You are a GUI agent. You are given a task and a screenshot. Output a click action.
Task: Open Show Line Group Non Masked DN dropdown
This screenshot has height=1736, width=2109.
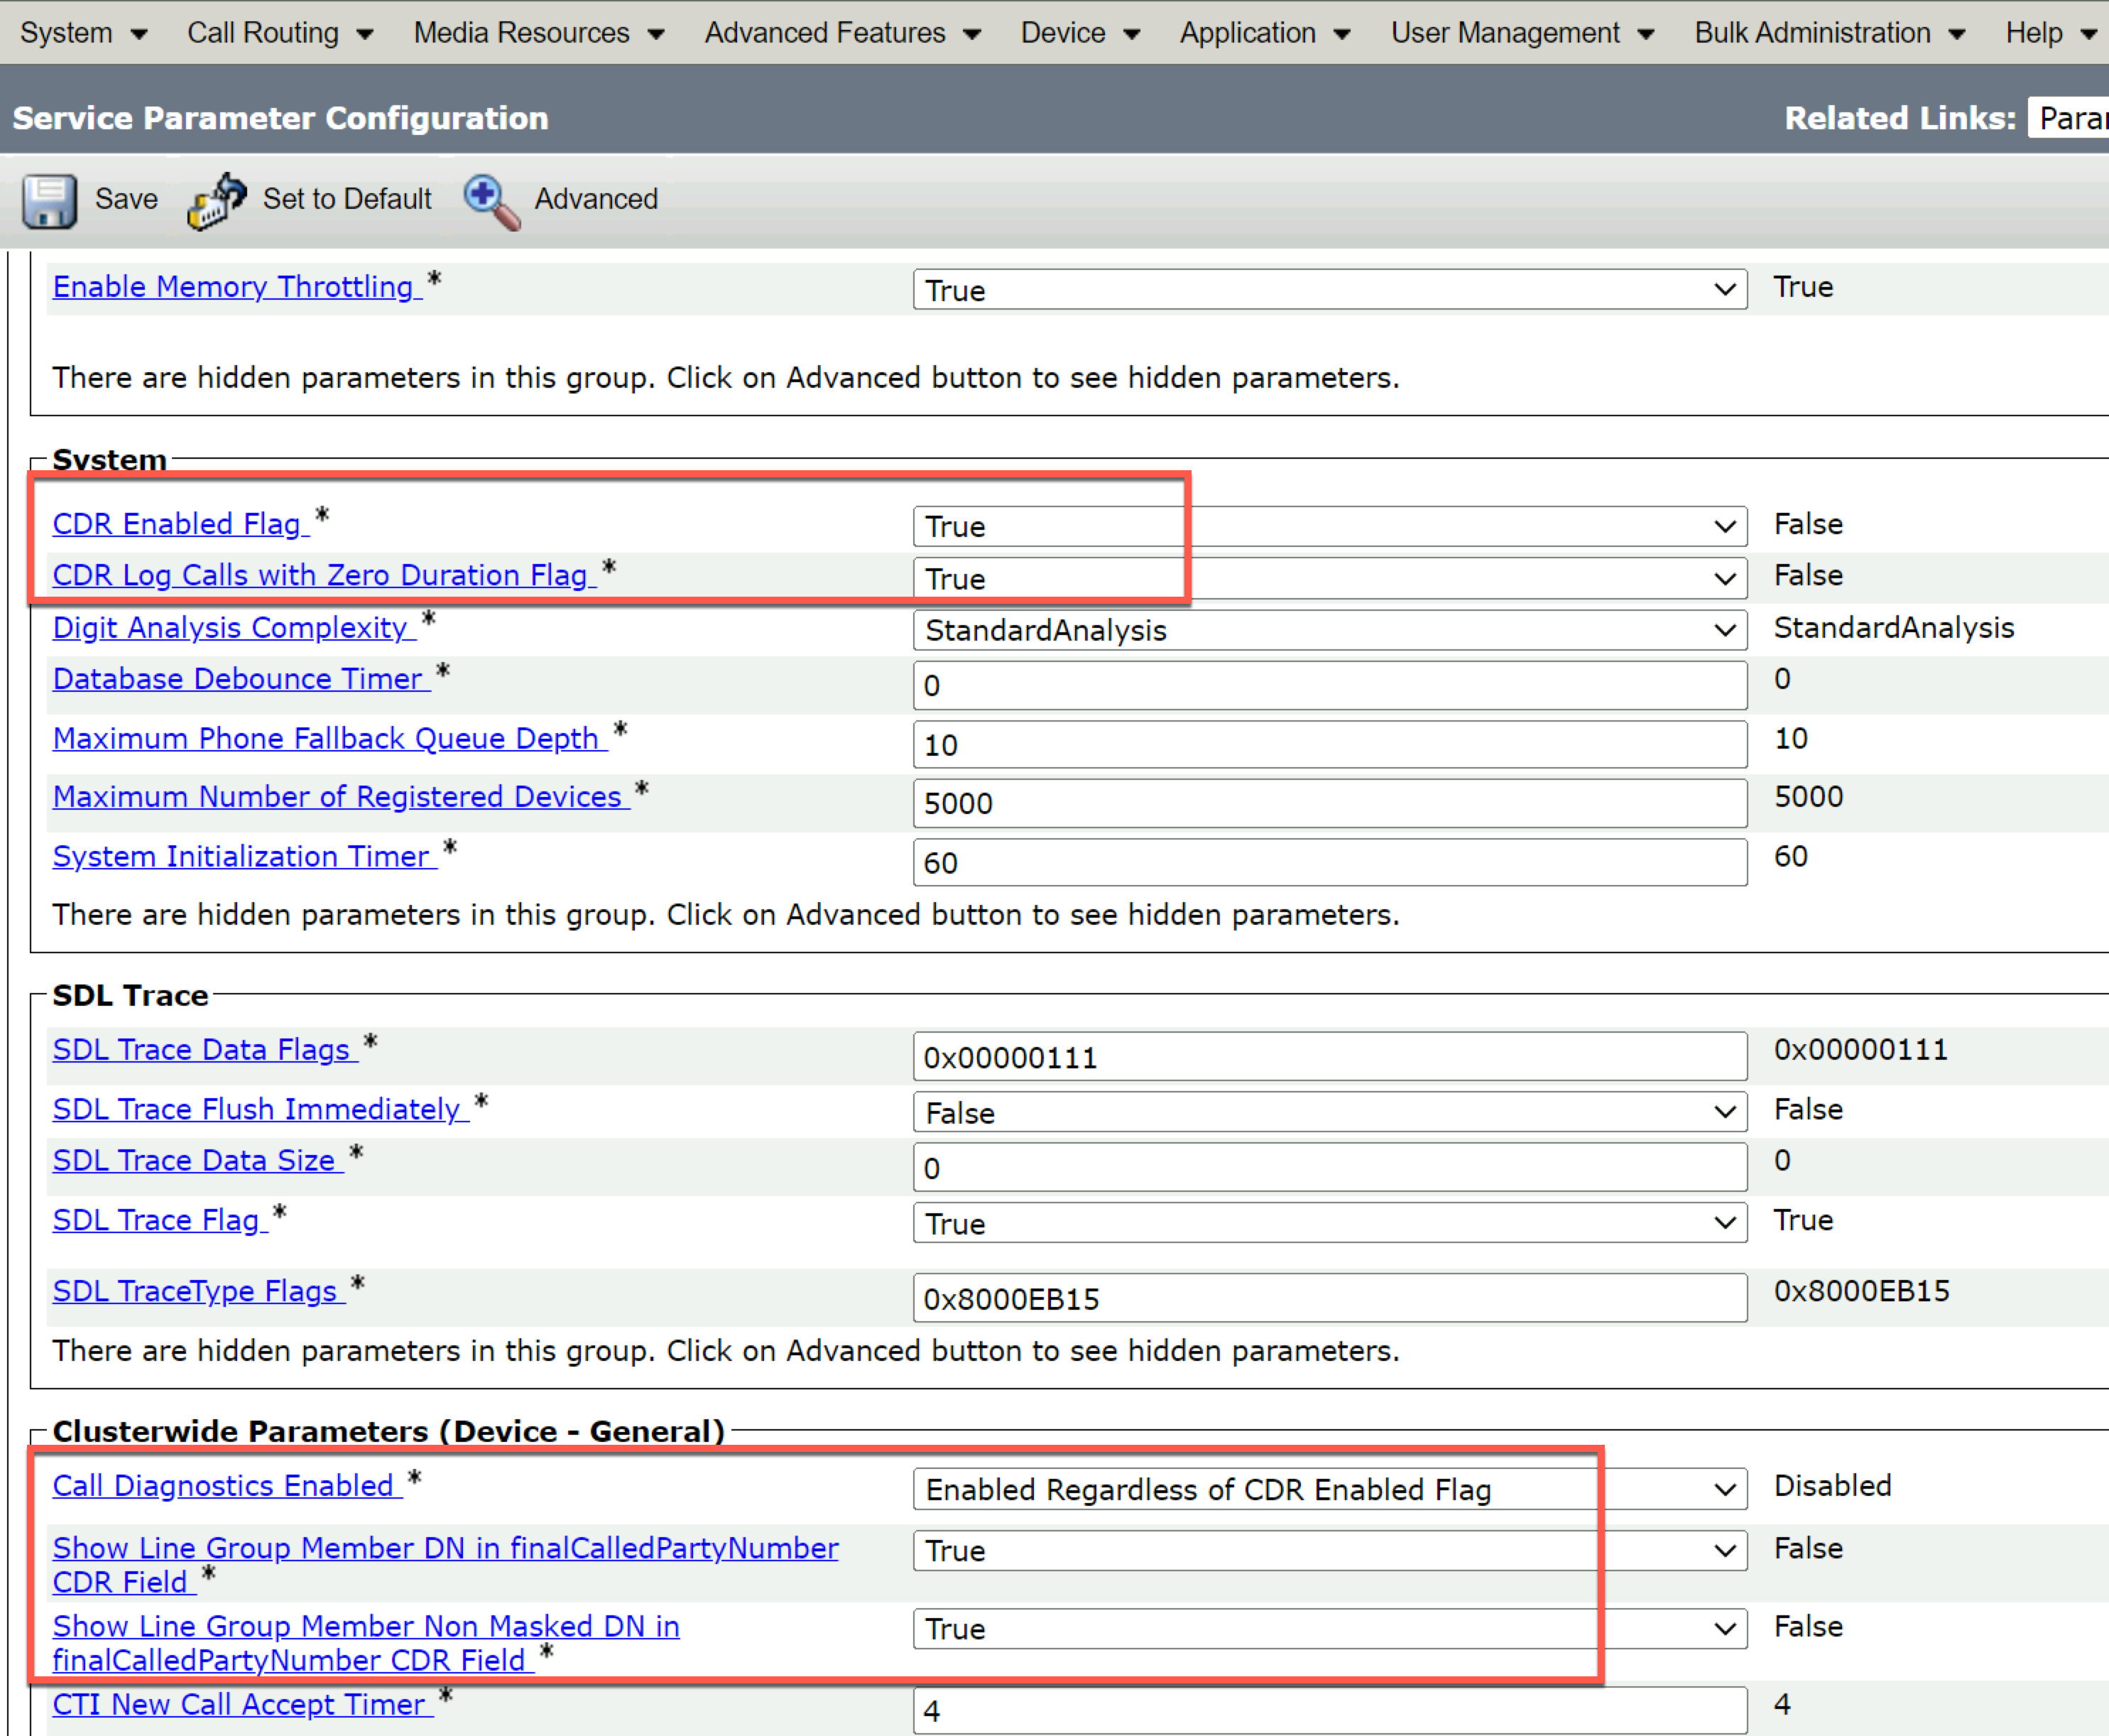(x=1329, y=1628)
